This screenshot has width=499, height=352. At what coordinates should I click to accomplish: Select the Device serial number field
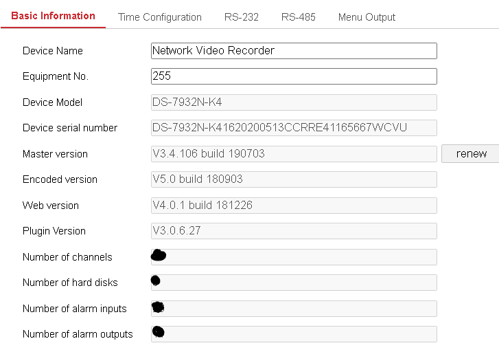(x=293, y=128)
